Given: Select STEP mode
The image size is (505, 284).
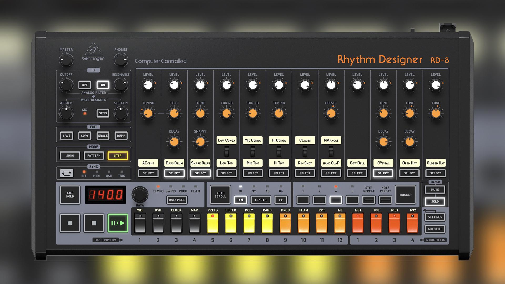Looking at the screenshot, I should [x=118, y=156].
